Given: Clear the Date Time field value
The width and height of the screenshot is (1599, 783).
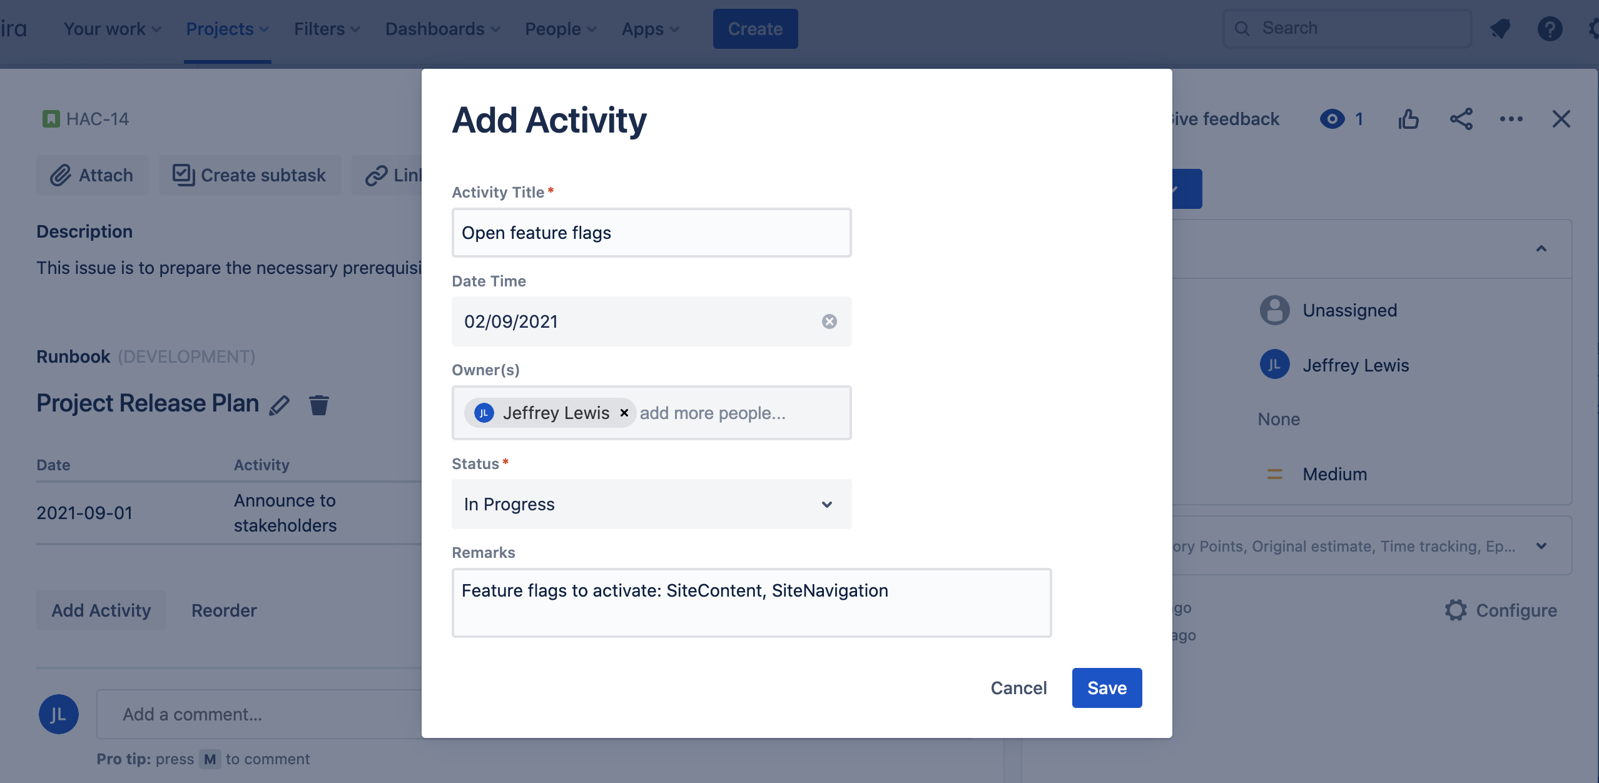Looking at the screenshot, I should click(829, 321).
